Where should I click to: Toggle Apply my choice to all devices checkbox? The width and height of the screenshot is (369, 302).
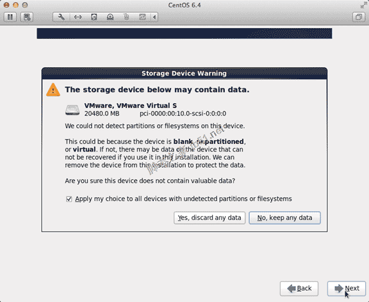coord(69,199)
